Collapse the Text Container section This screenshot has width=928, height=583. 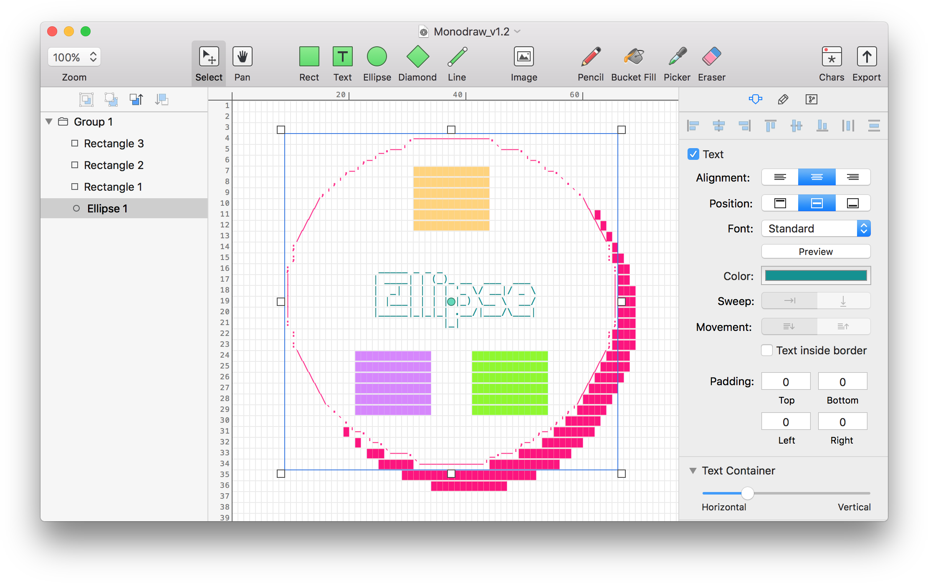(693, 471)
